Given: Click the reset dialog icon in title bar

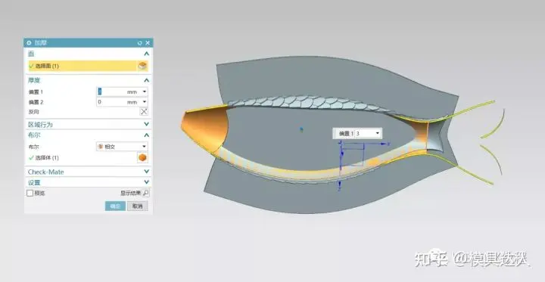Looking at the screenshot, I should click(x=140, y=43).
